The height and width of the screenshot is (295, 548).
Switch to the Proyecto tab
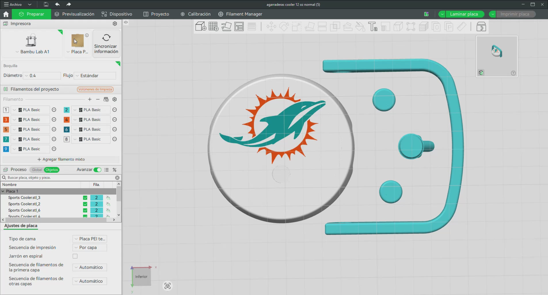click(156, 14)
